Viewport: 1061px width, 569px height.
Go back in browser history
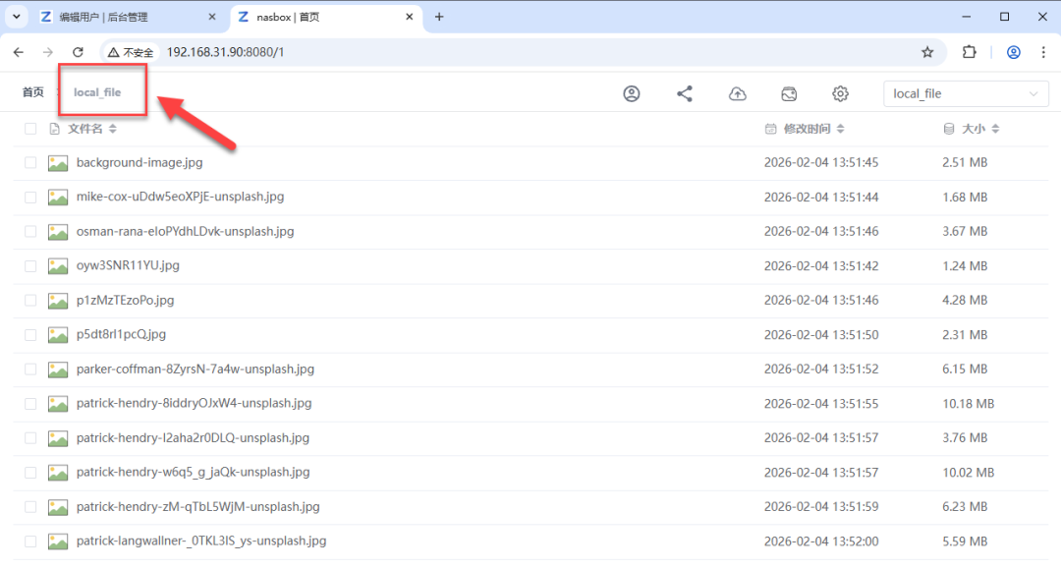tap(19, 52)
